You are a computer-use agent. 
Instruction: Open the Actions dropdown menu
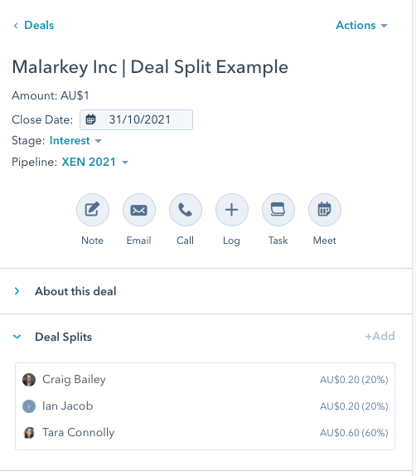361,26
